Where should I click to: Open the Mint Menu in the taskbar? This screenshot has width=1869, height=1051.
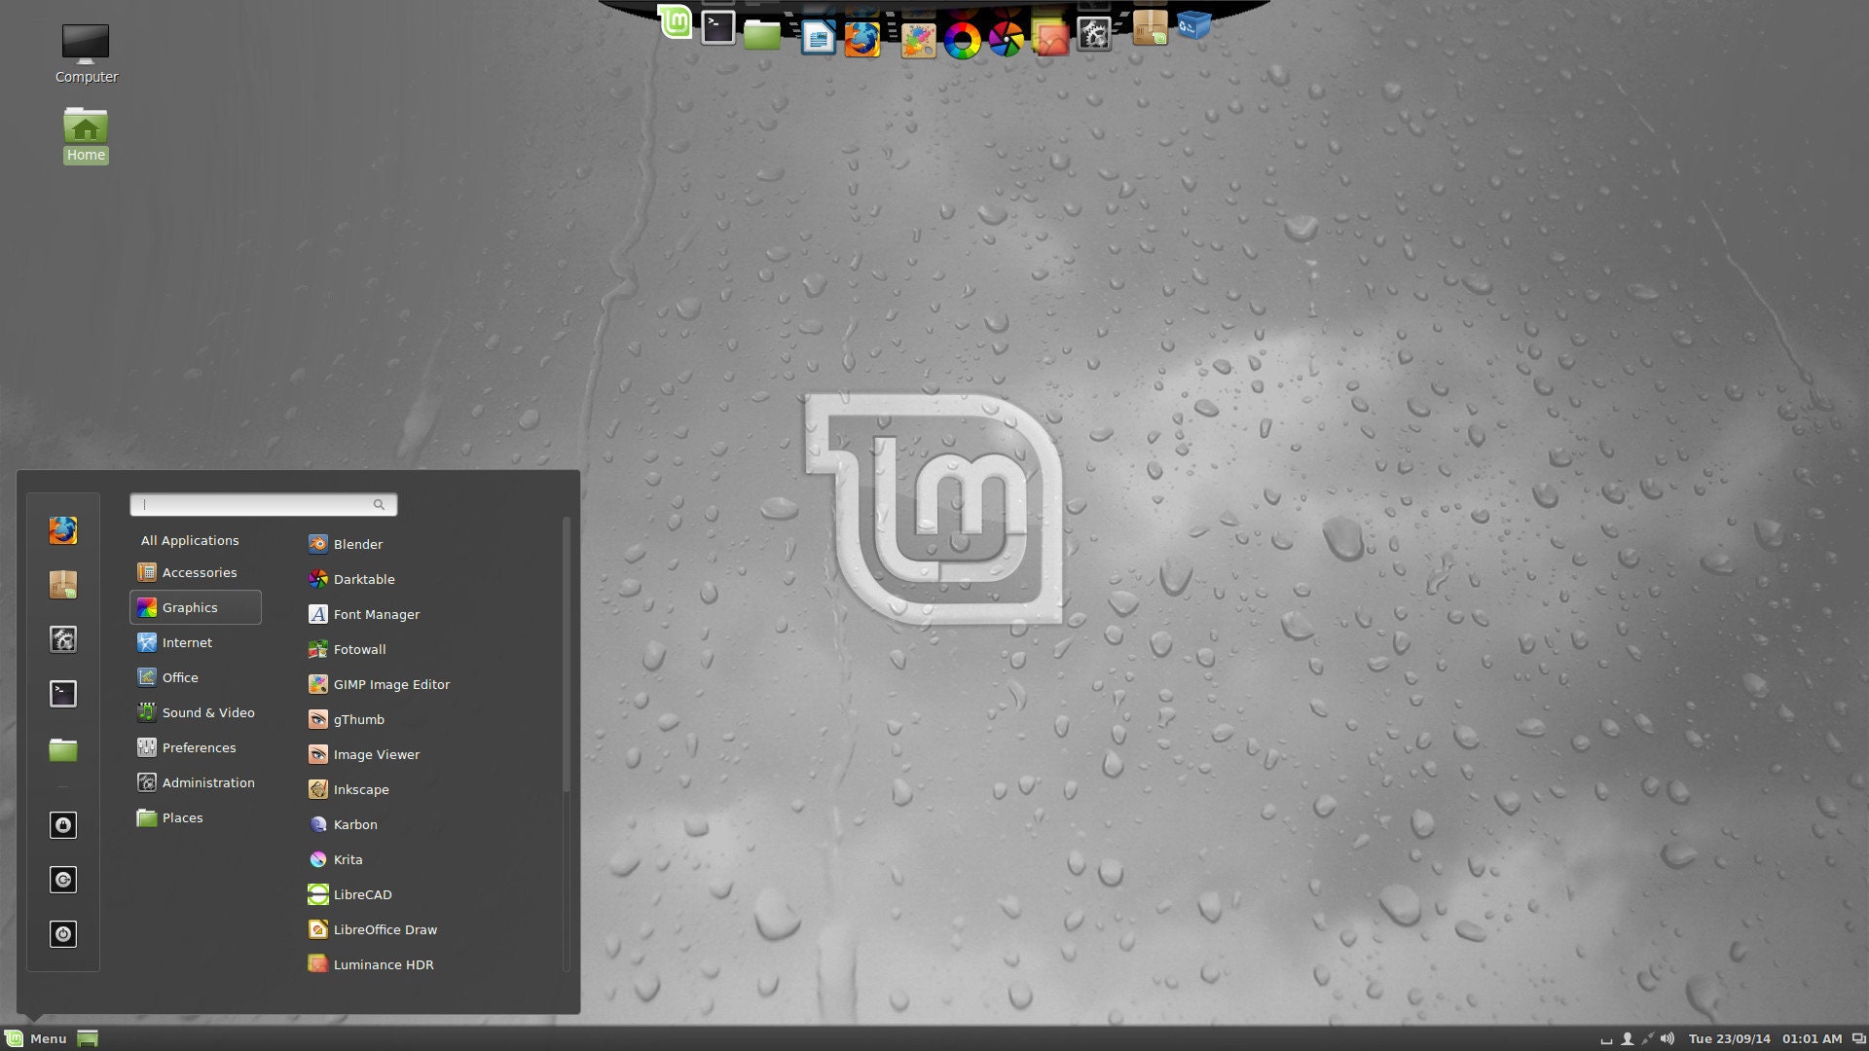click(x=34, y=1038)
